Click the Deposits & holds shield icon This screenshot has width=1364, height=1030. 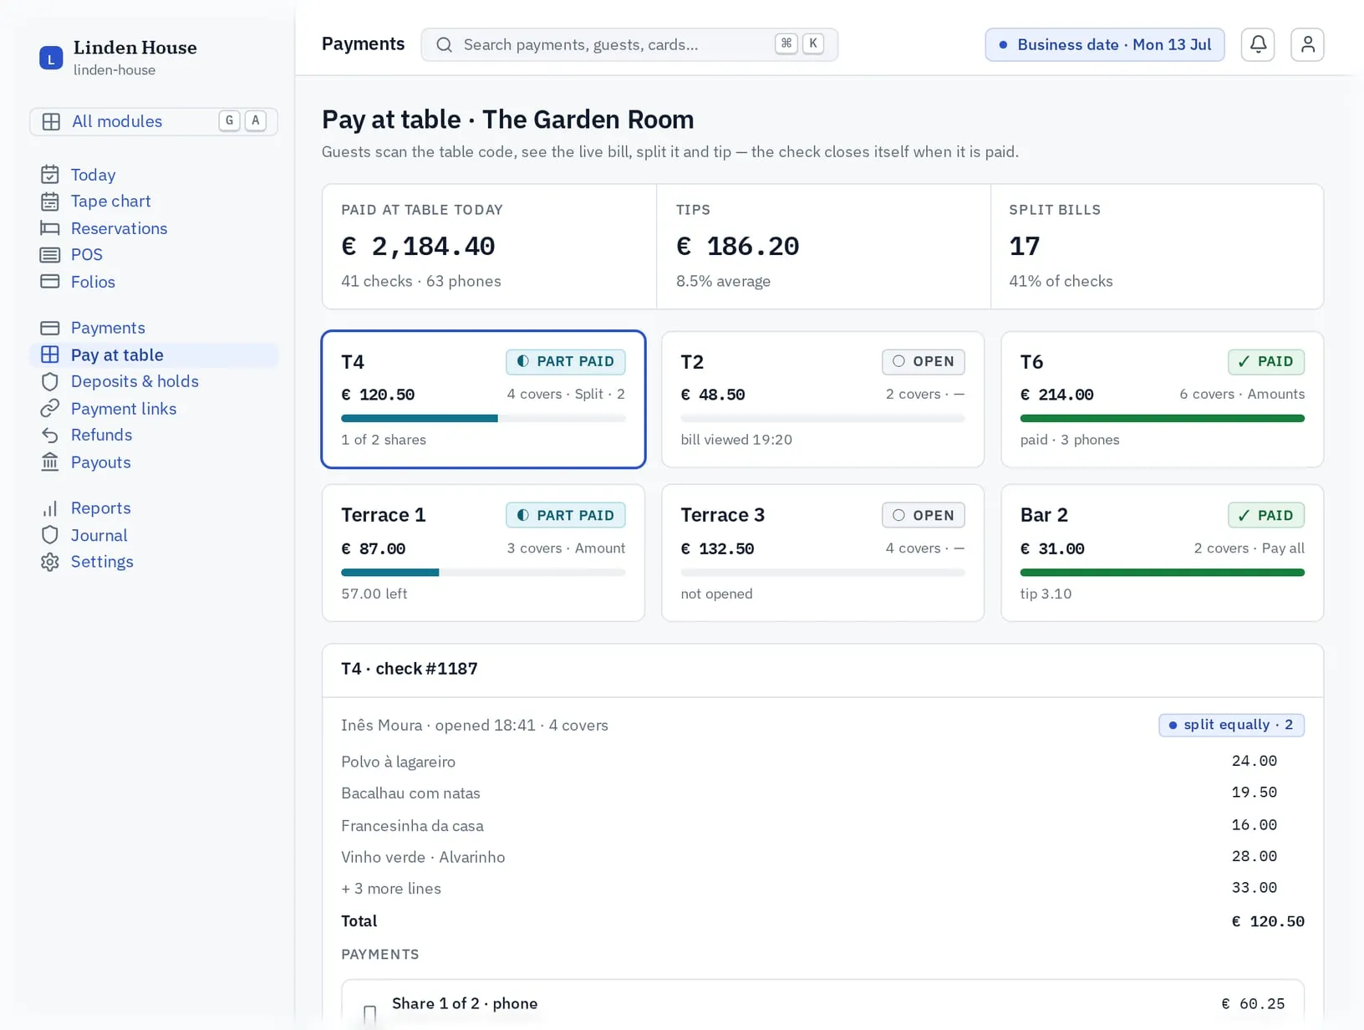pos(50,381)
